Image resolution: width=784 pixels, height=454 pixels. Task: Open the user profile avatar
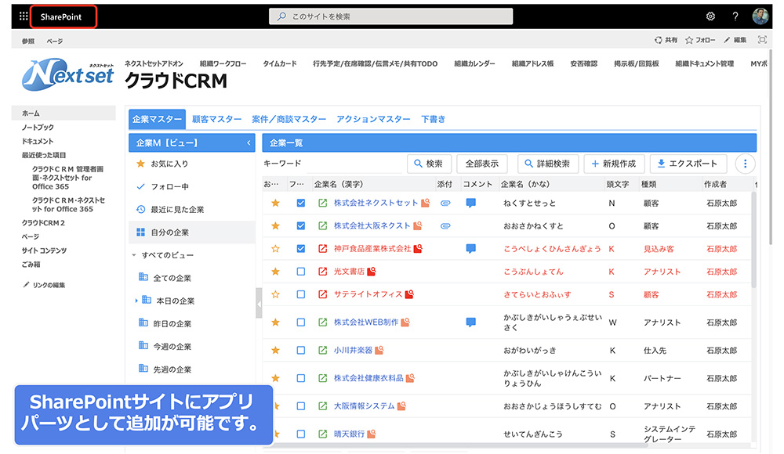coord(760,16)
